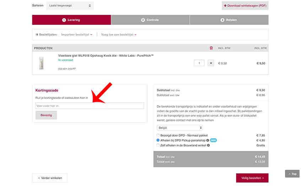Open the België country selector
This screenshot has height=186, width=301.
[x=179, y=128]
